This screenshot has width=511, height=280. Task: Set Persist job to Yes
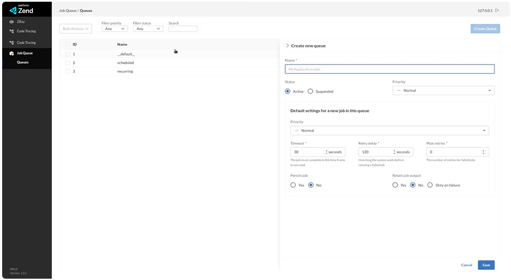point(293,185)
